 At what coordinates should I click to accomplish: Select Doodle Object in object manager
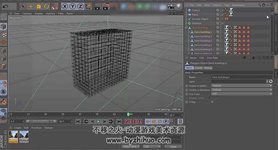[200, 19]
